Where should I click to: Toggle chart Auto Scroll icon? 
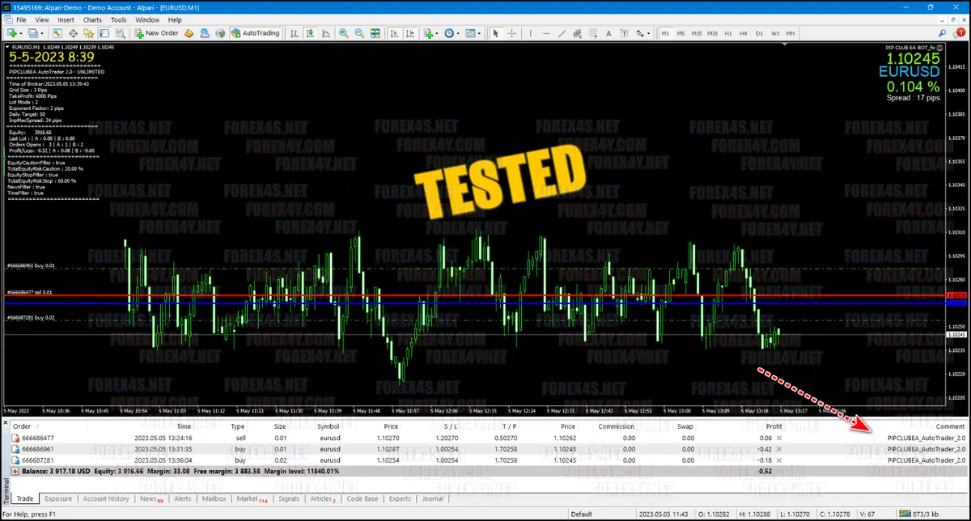click(393, 33)
